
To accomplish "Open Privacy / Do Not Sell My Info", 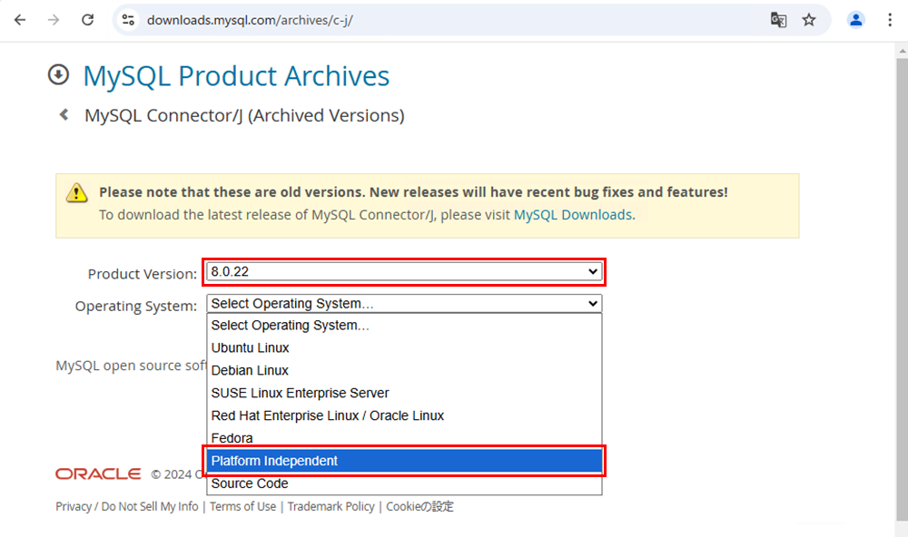I will pos(127,506).
